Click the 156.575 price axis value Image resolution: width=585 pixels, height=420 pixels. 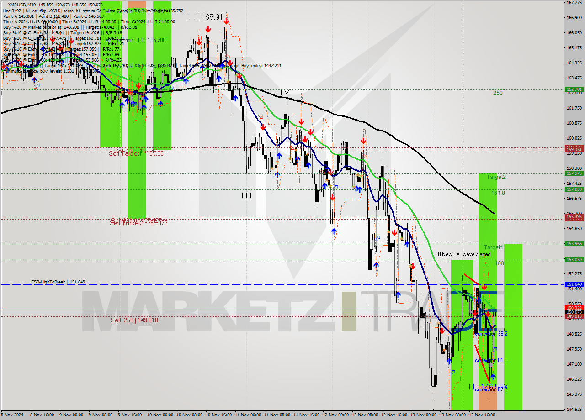point(574,199)
